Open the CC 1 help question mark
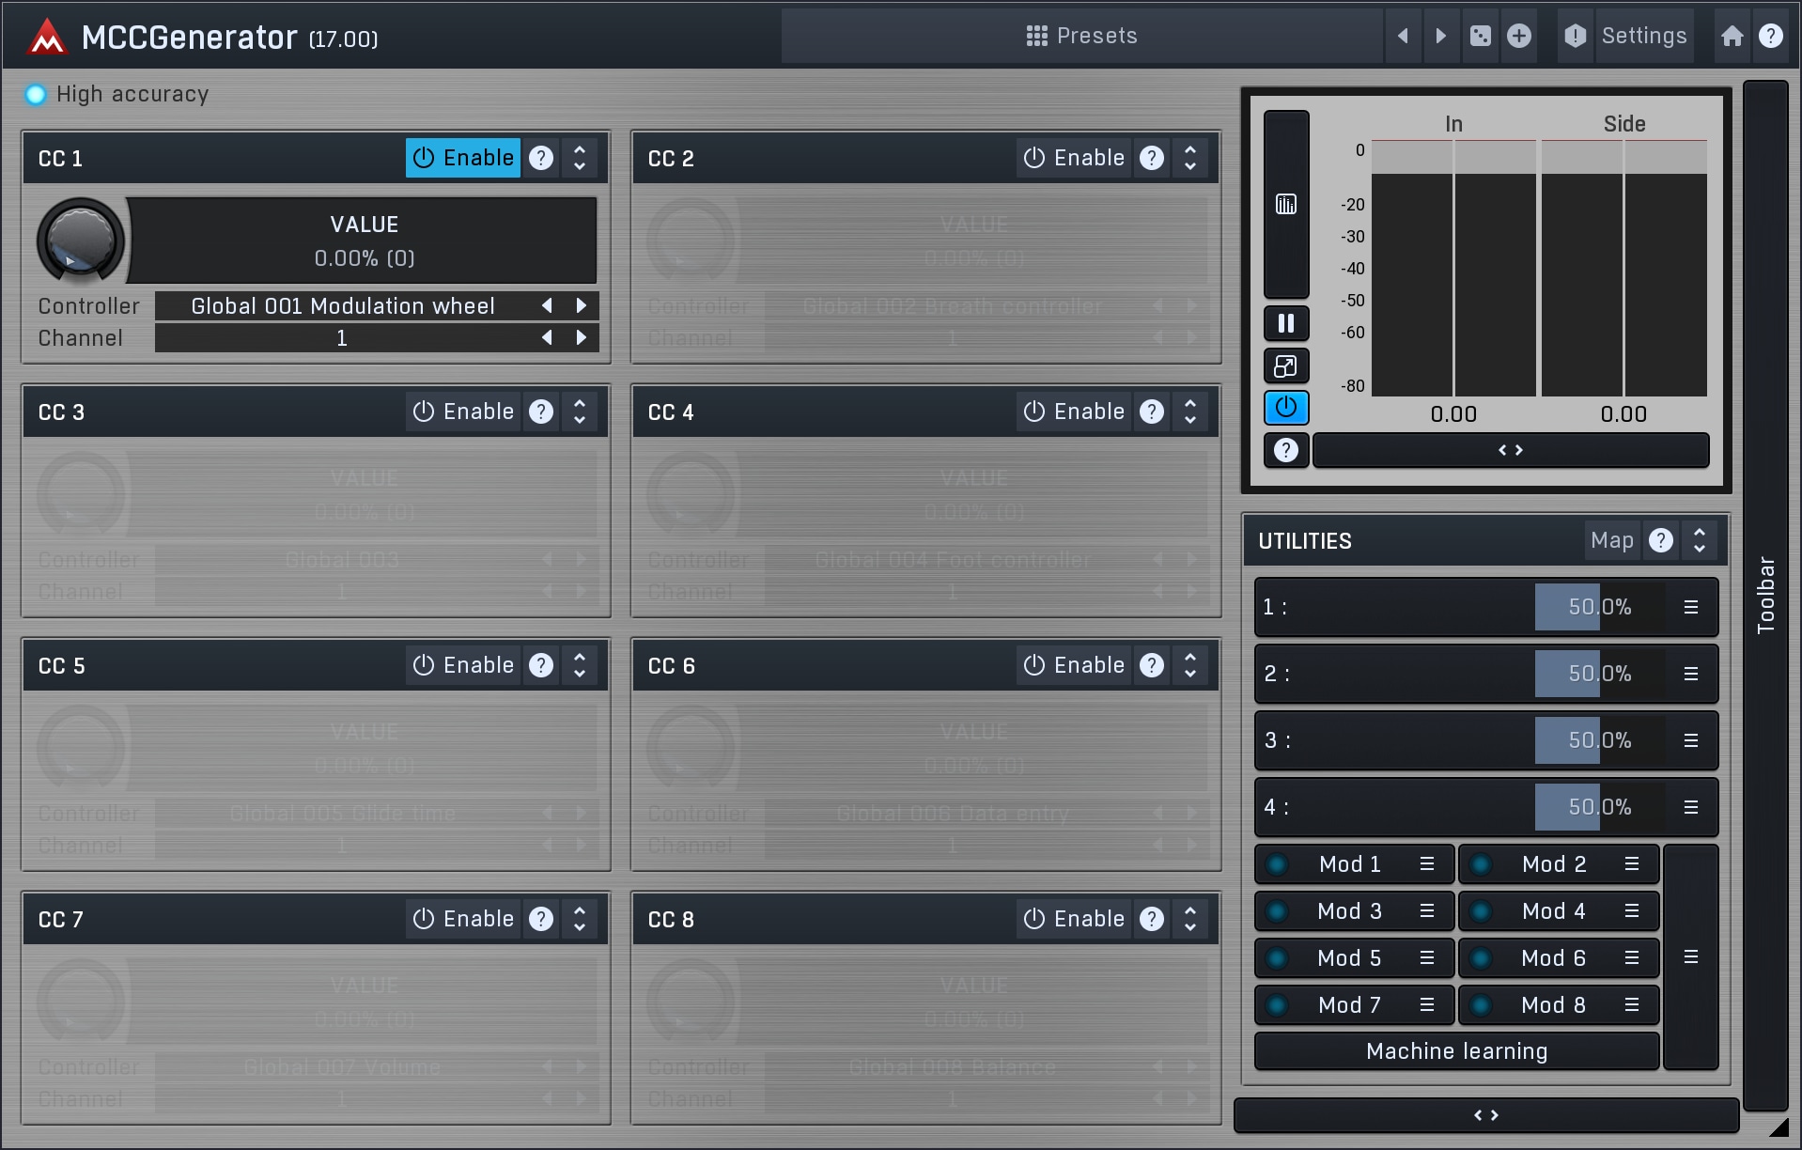Viewport: 1802px width, 1150px height. tap(541, 158)
